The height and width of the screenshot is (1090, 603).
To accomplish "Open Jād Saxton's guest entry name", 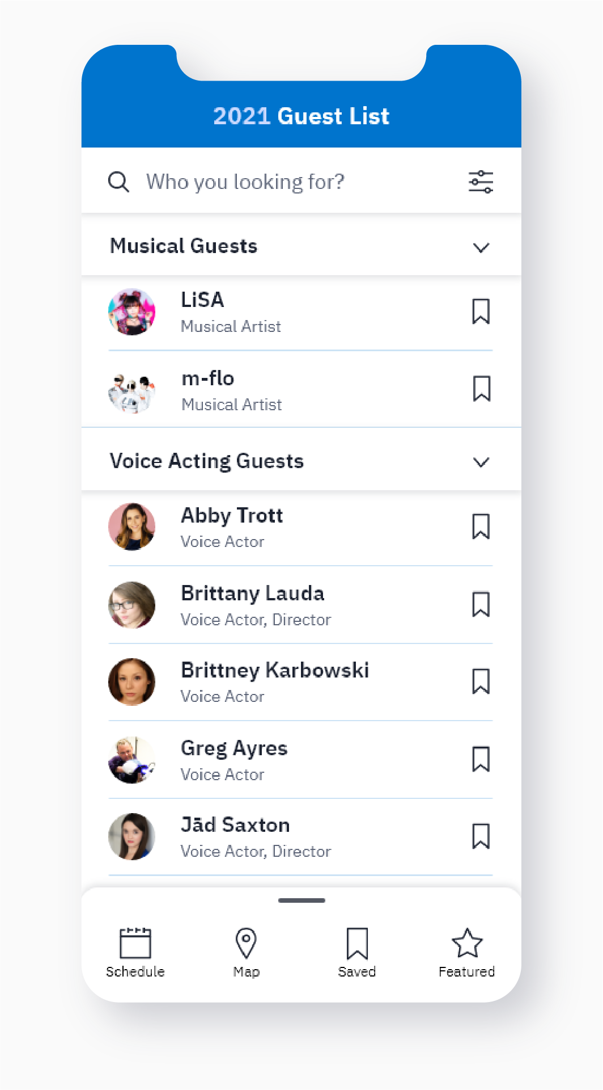I will point(235,825).
